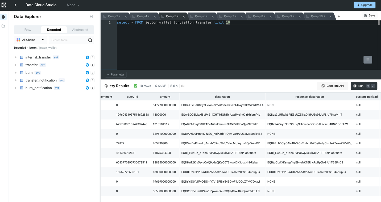The height and width of the screenshot is (202, 381).
Task: Click TON chain icon for internal_transfer
Action: 87,57
